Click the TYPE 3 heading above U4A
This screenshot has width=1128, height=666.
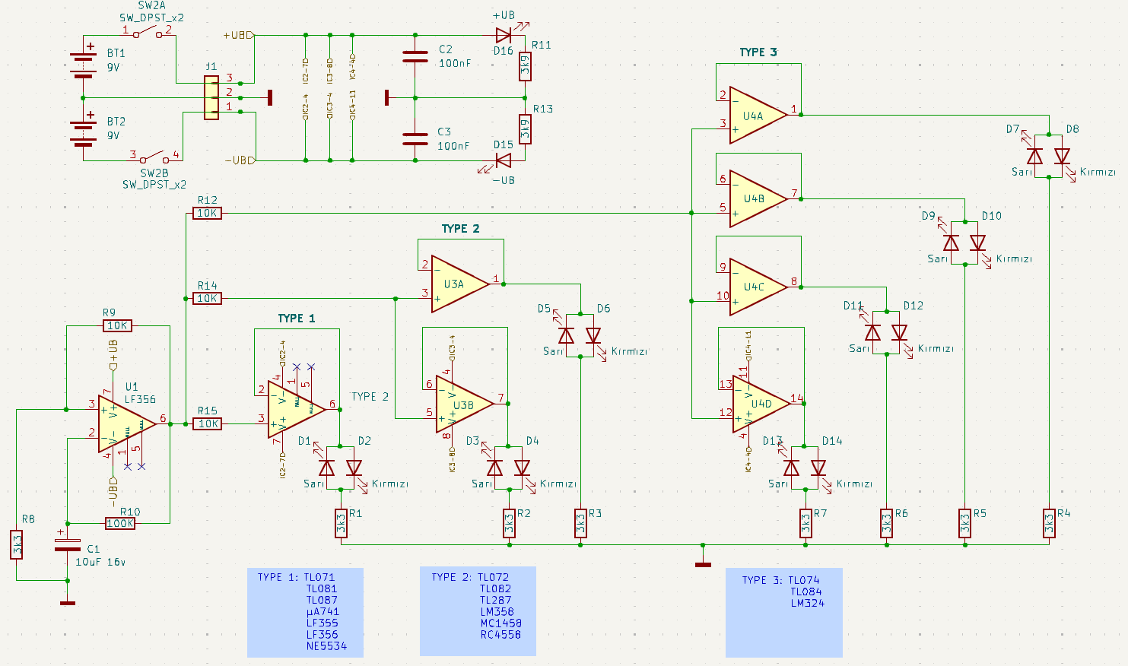click(x=758, y=52)
